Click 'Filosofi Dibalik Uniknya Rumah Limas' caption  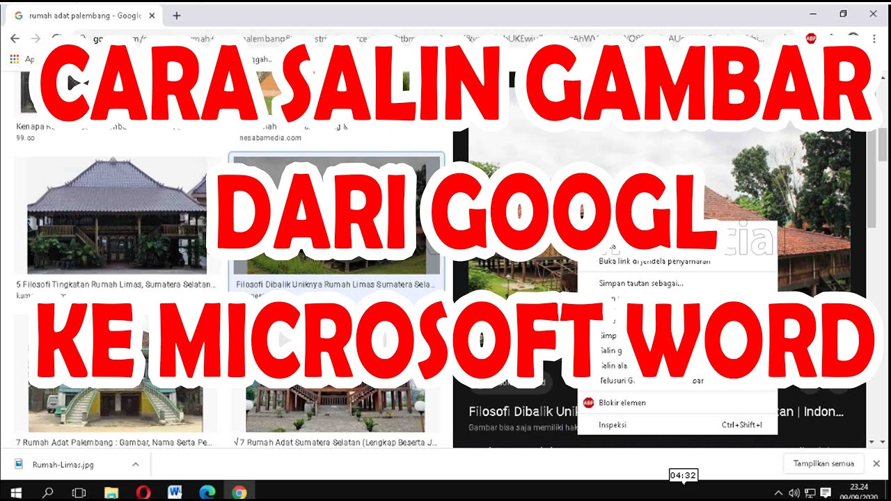pyautogui.click(x=336, y=285)
